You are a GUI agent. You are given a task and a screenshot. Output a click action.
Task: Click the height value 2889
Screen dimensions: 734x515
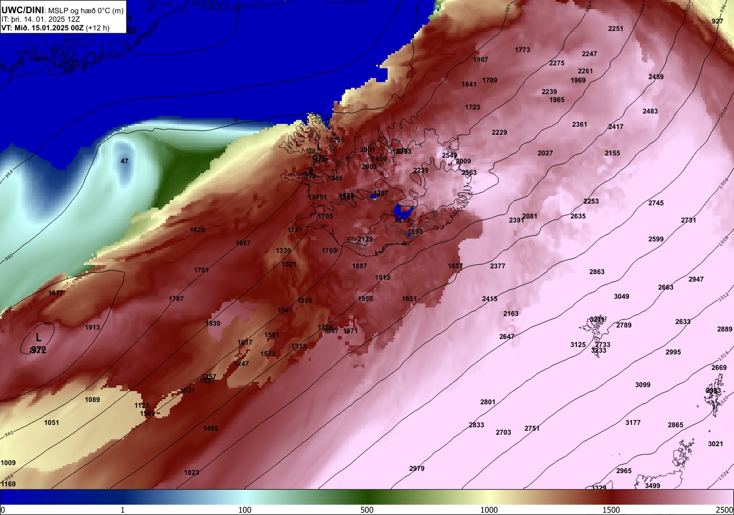pos(725,329)
